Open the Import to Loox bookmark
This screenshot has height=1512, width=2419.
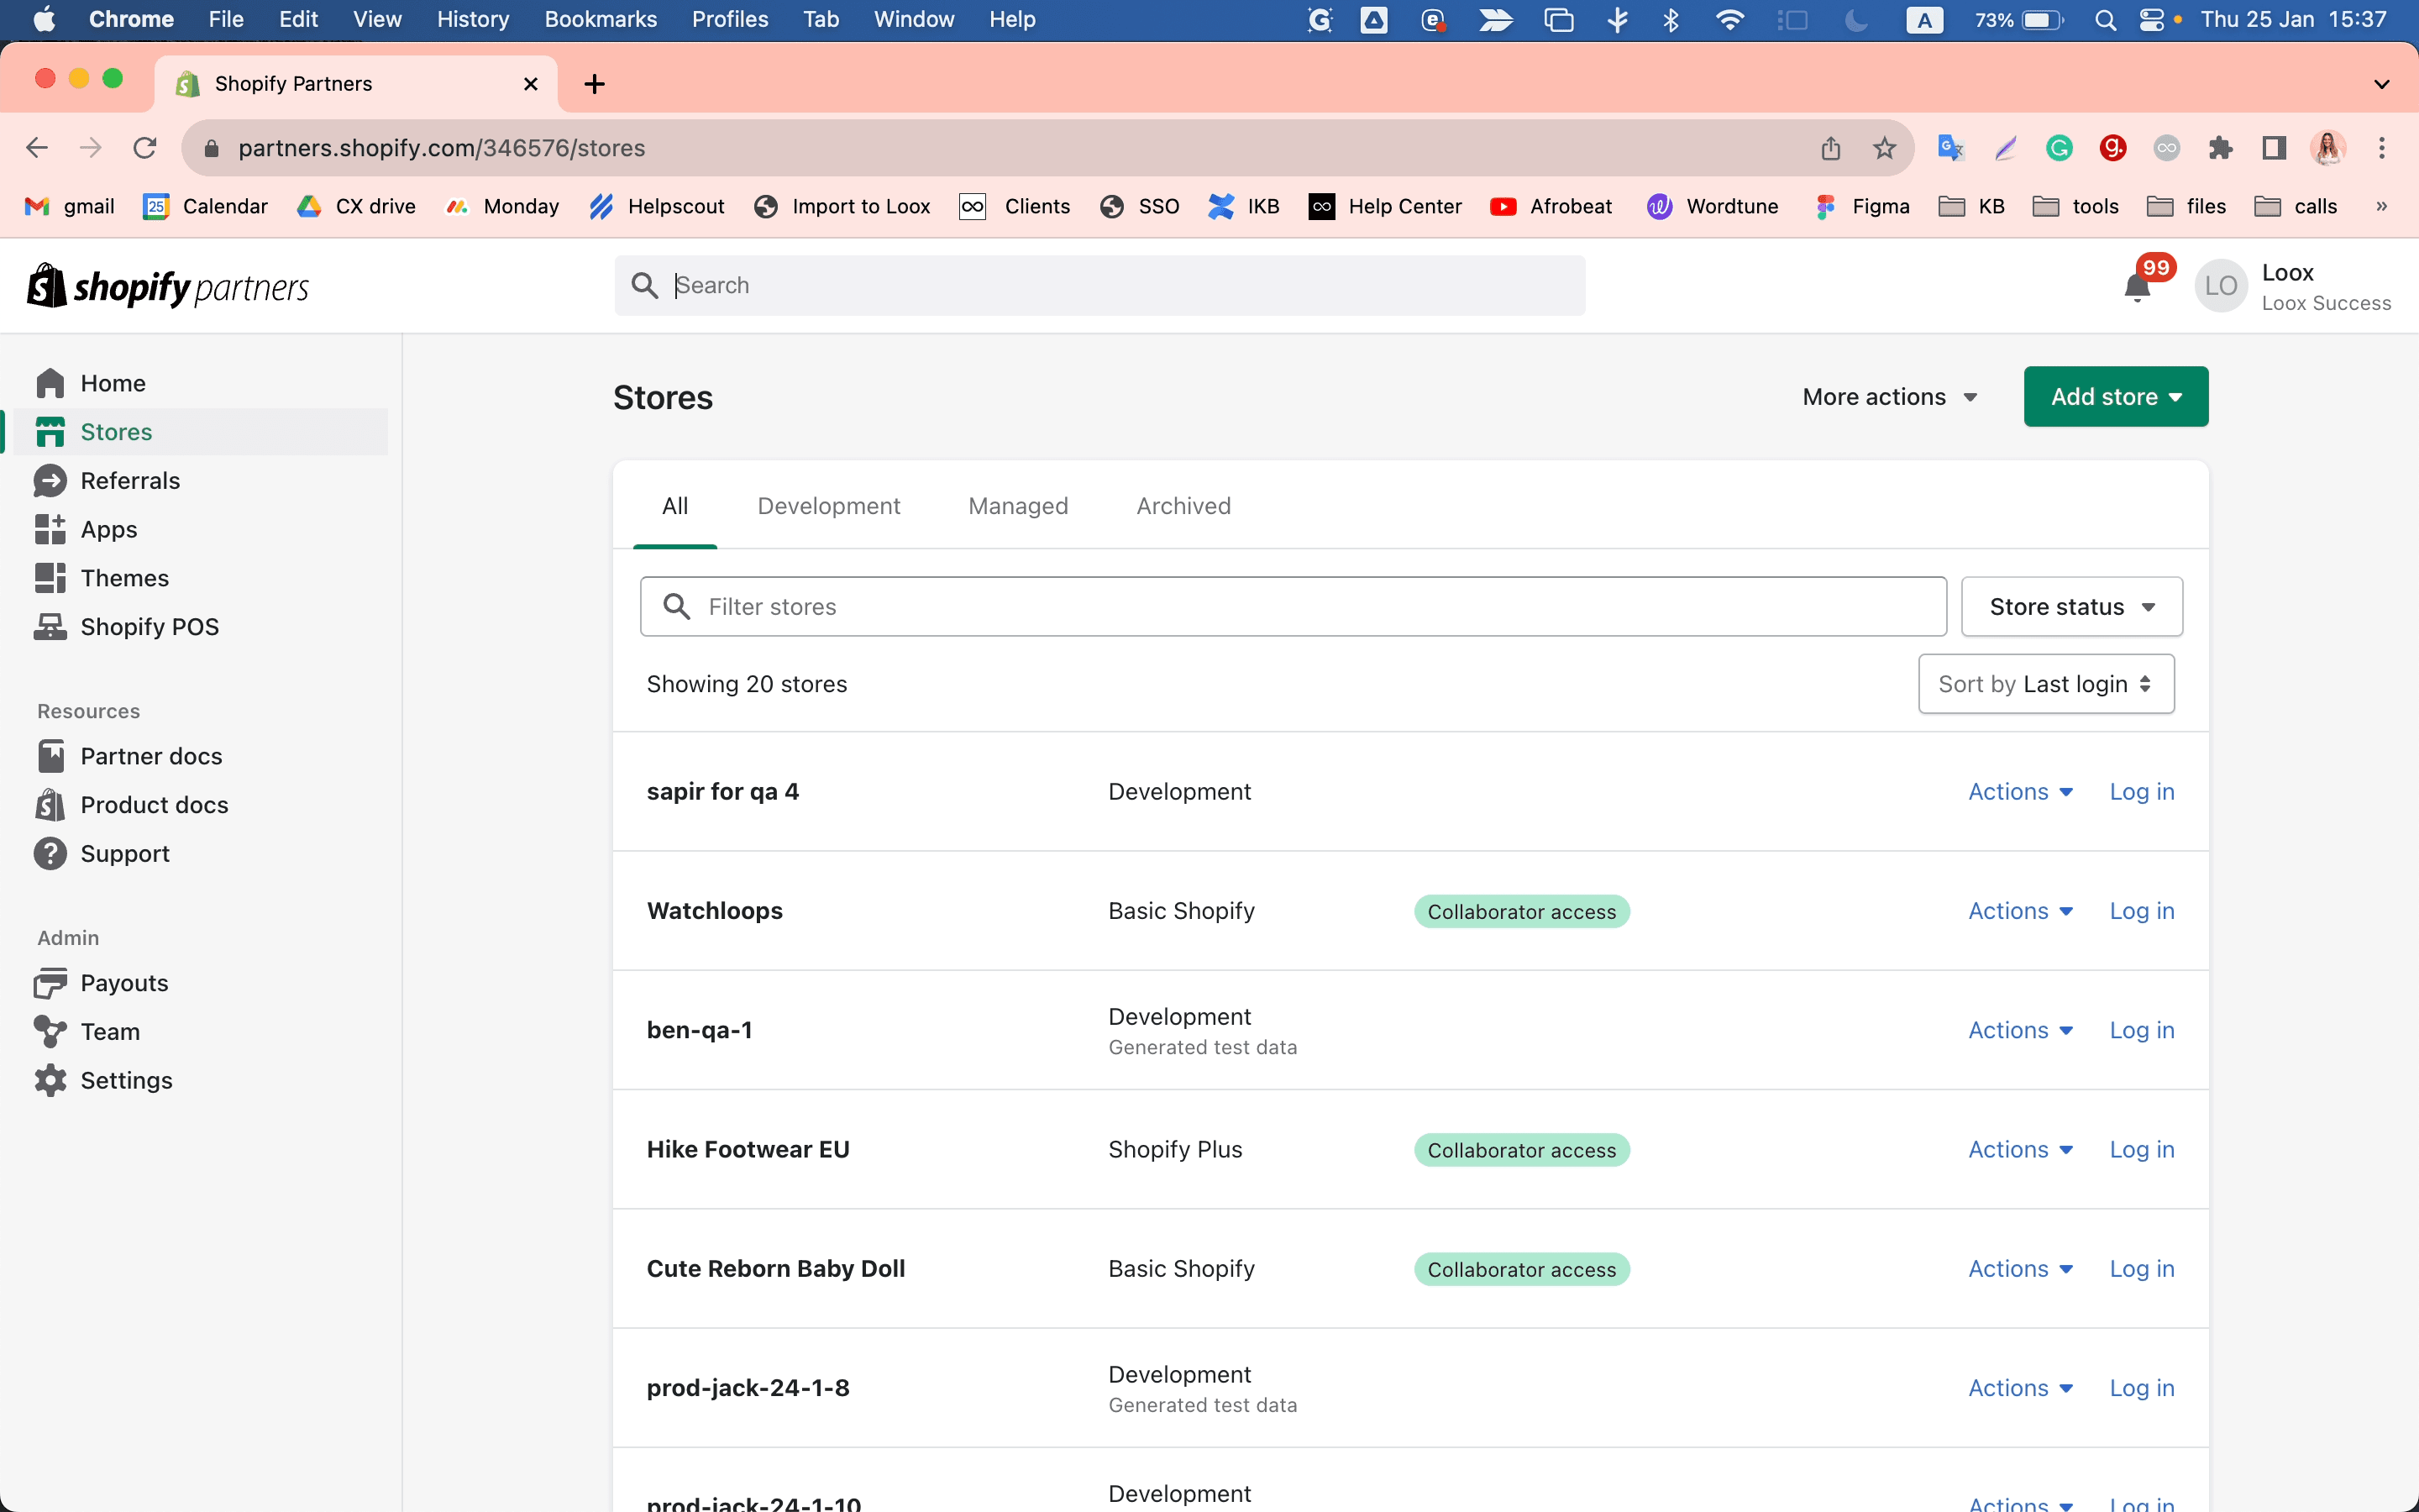point(842,206)
